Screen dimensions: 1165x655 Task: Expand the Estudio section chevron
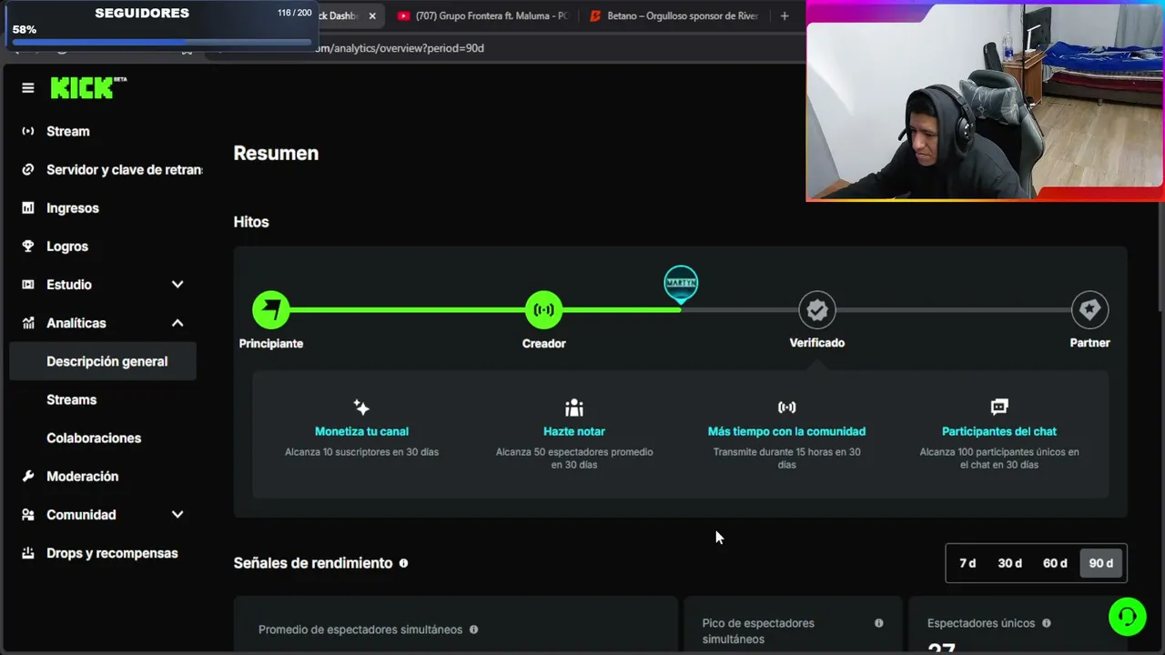[177, 285]
